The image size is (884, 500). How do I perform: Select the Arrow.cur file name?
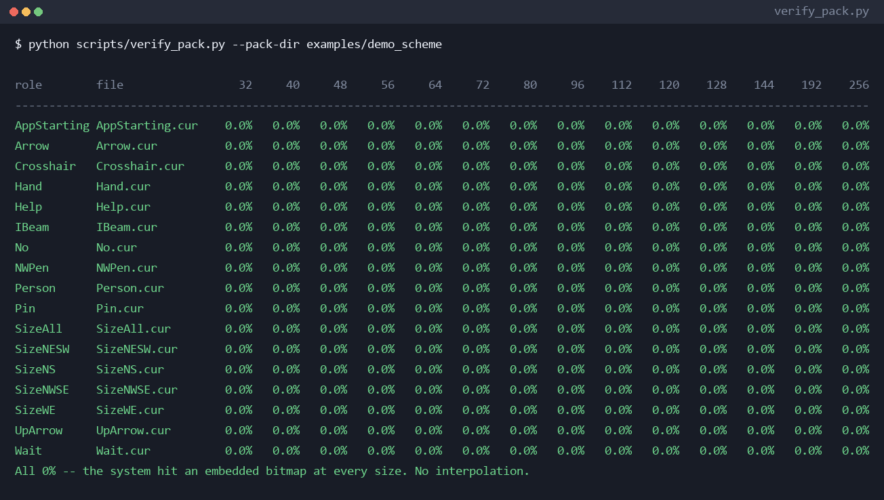click(x=127, y=146)
